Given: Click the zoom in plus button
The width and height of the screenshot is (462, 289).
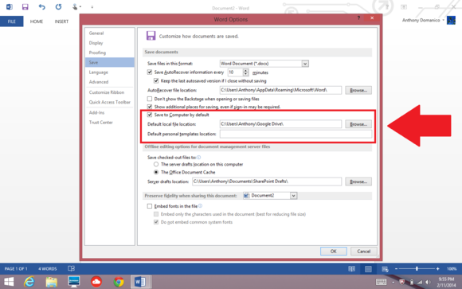Looking at the screenshot, I should (x=438, y=268).
